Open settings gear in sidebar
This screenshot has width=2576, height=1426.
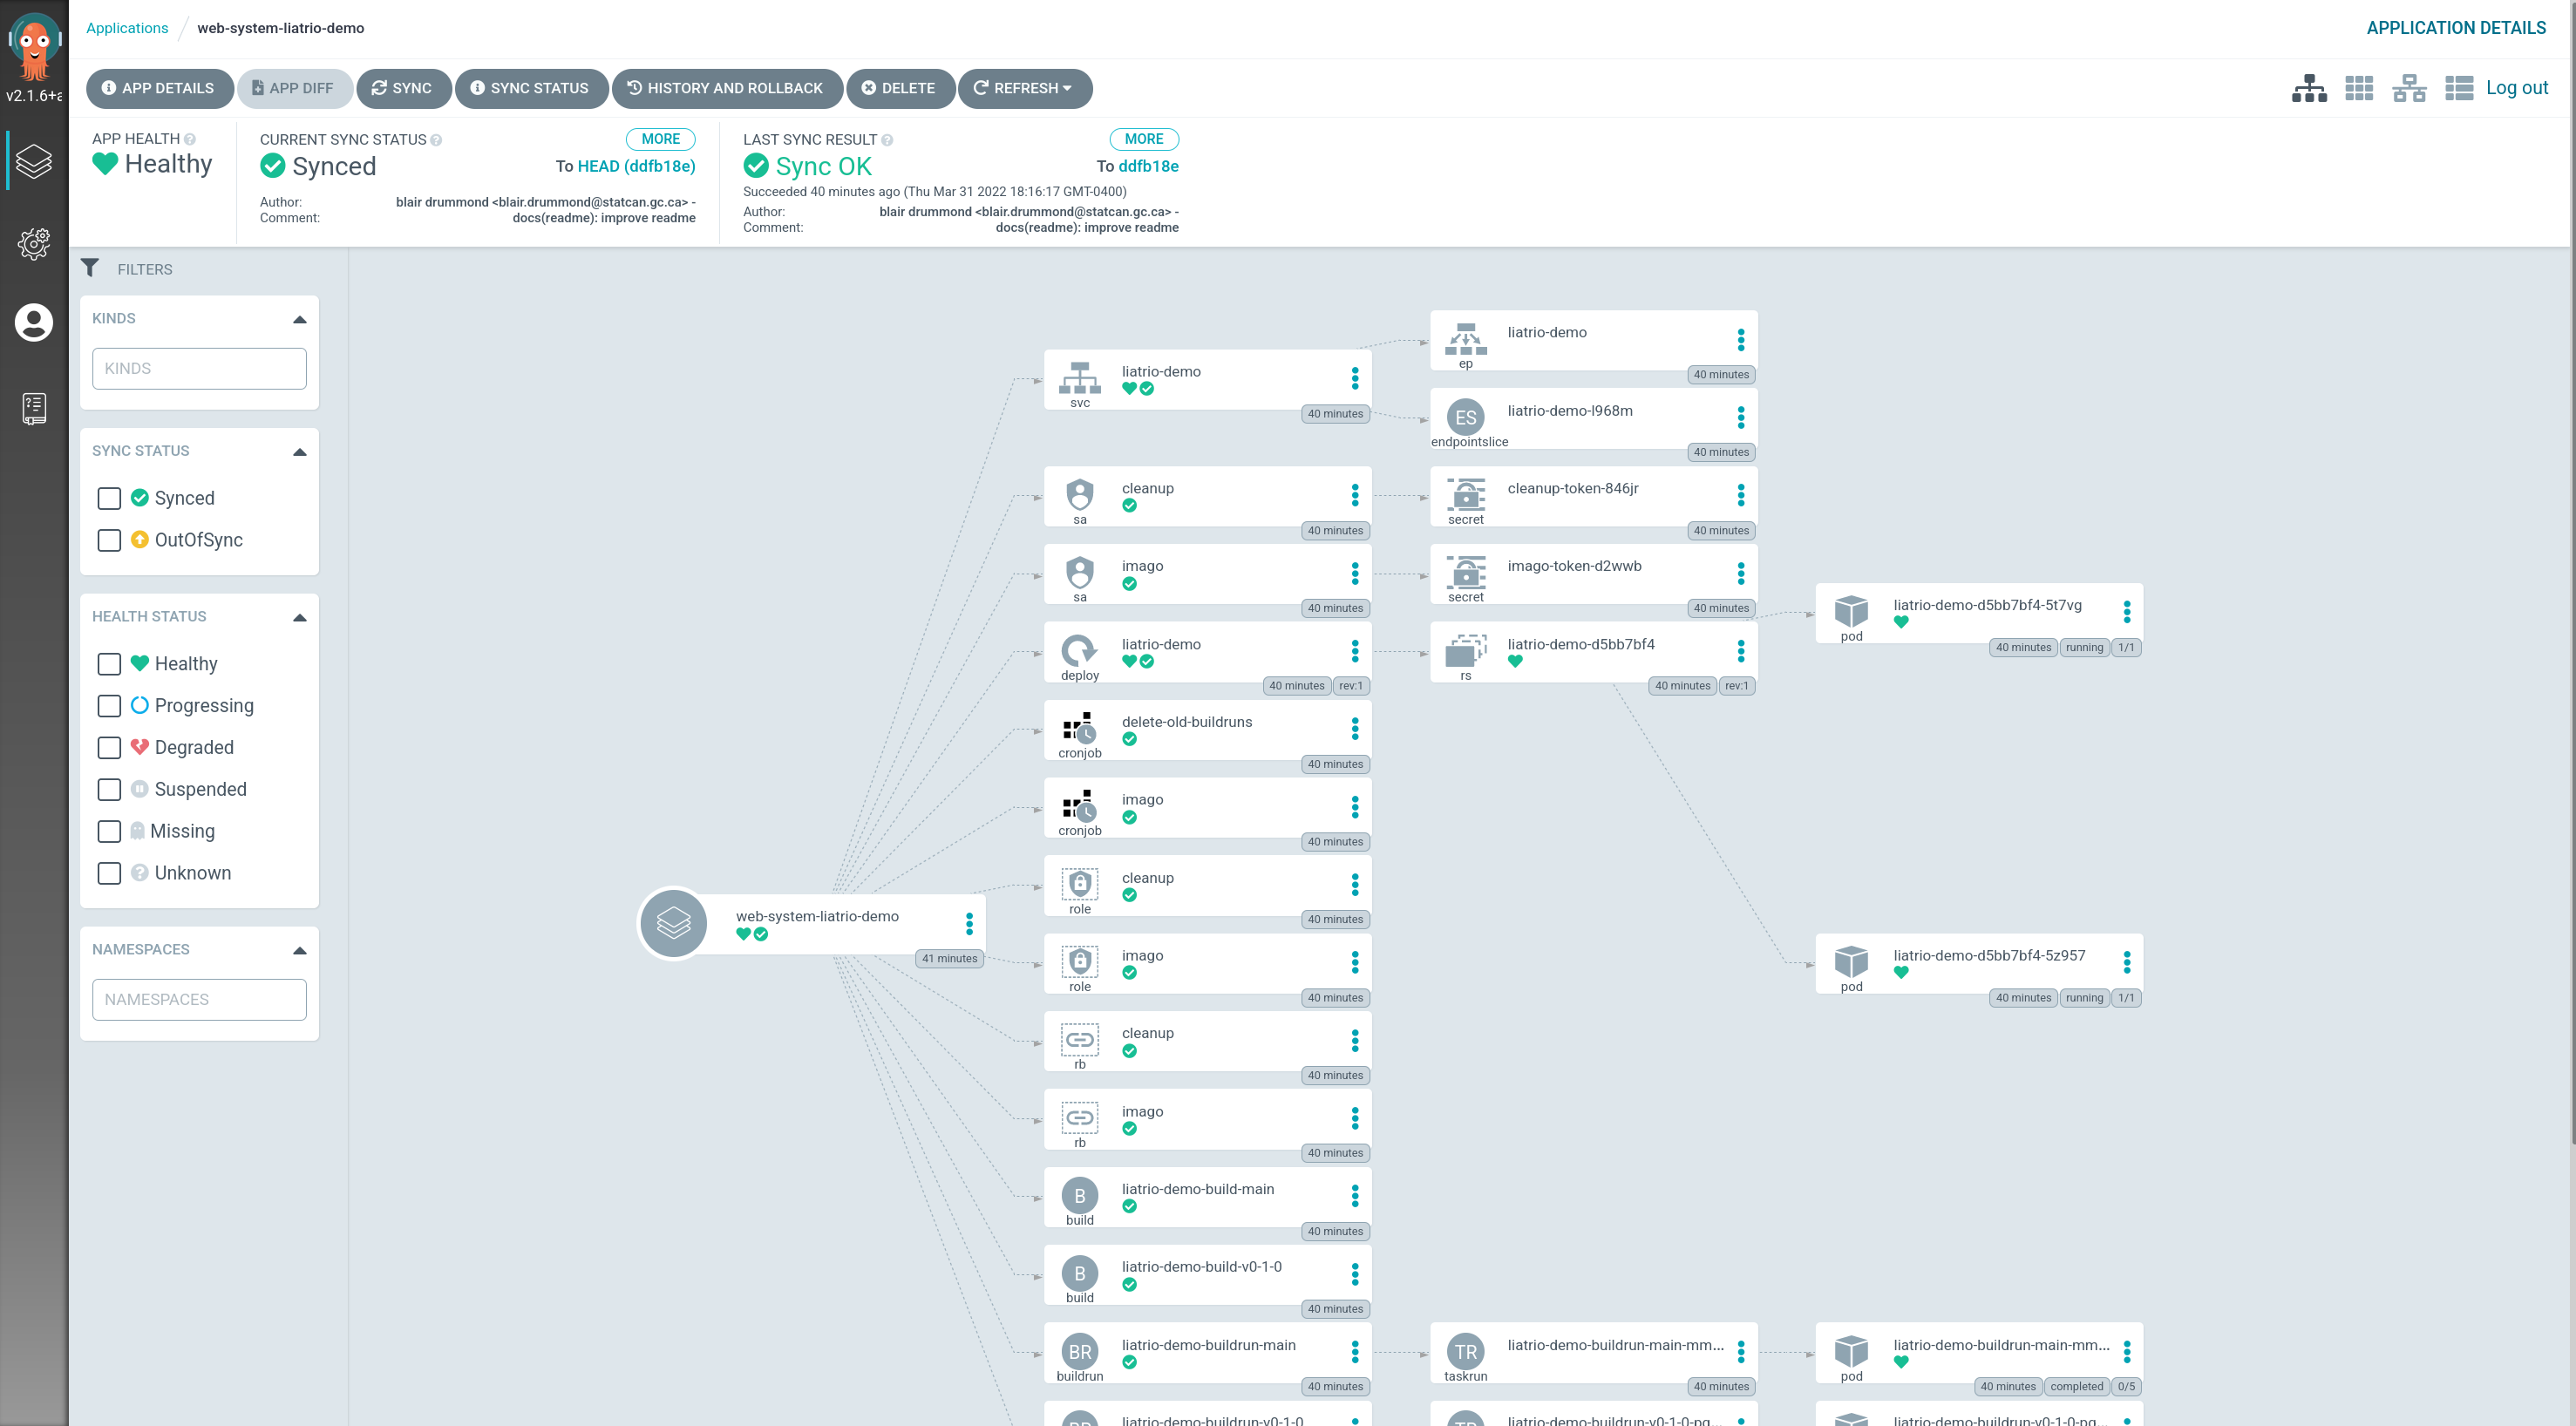[x=34, y=243]
